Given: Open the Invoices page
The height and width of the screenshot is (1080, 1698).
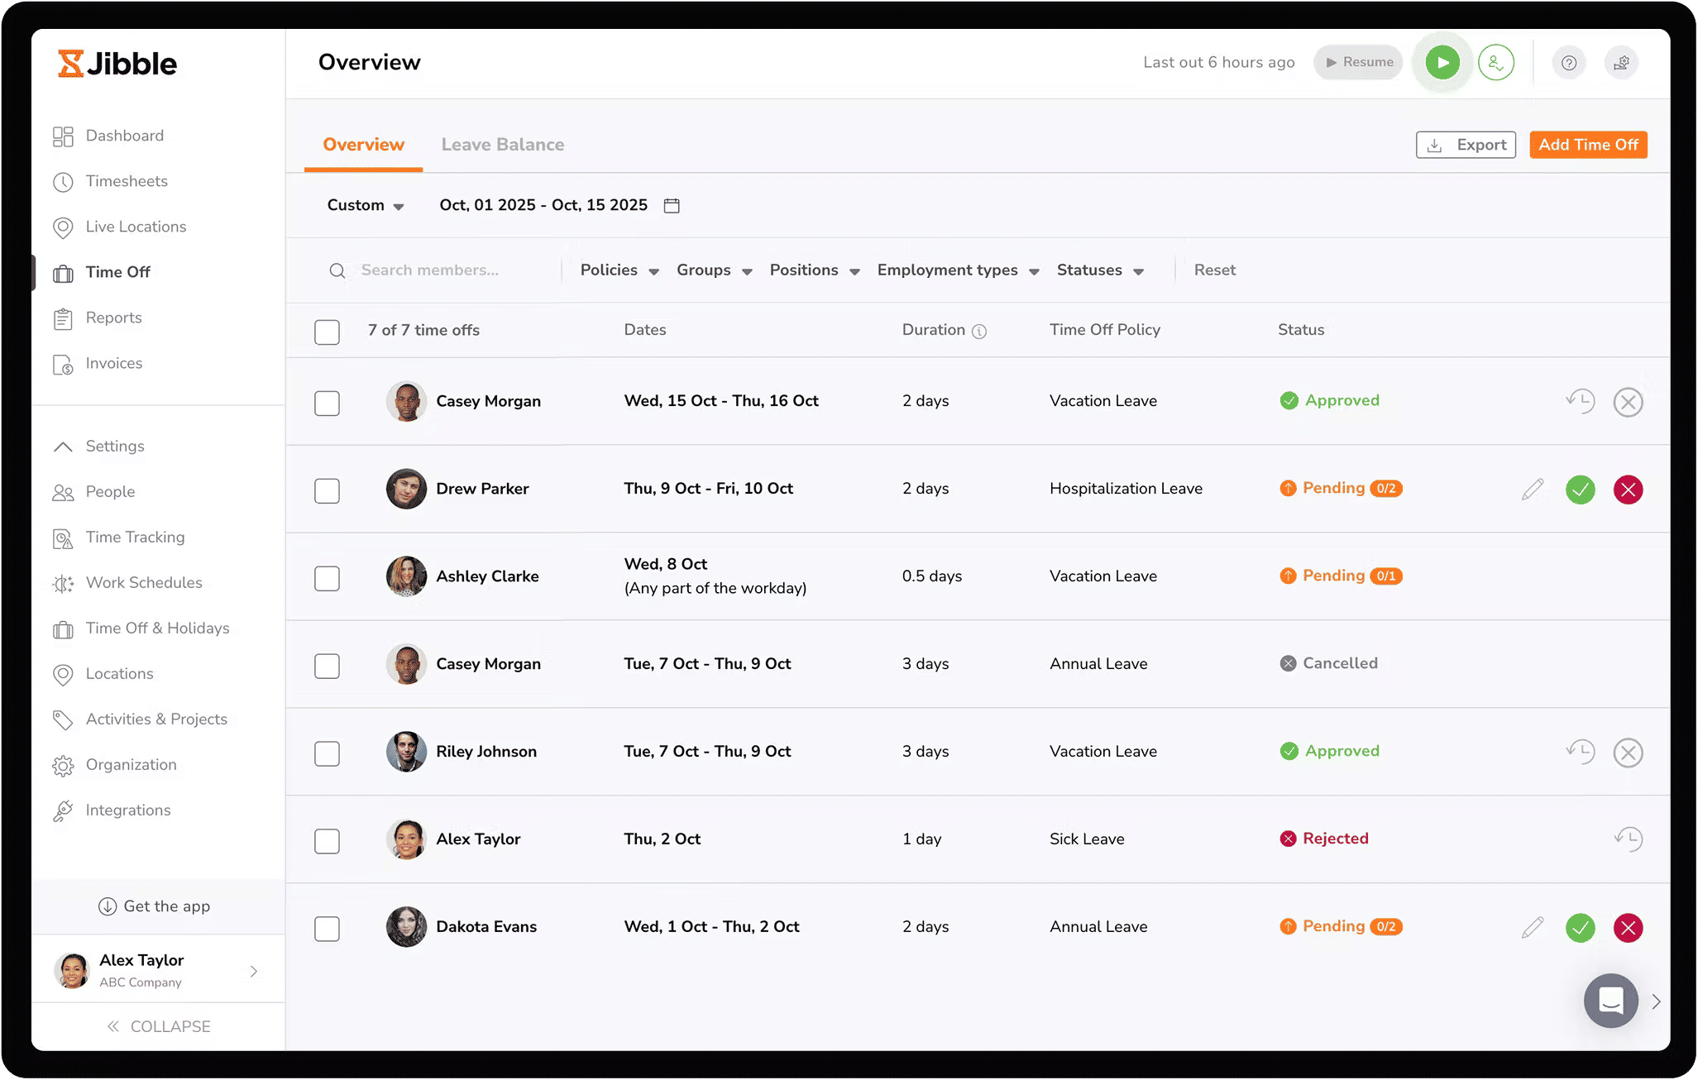Looking at the screenshot, I should pos(112,363).
